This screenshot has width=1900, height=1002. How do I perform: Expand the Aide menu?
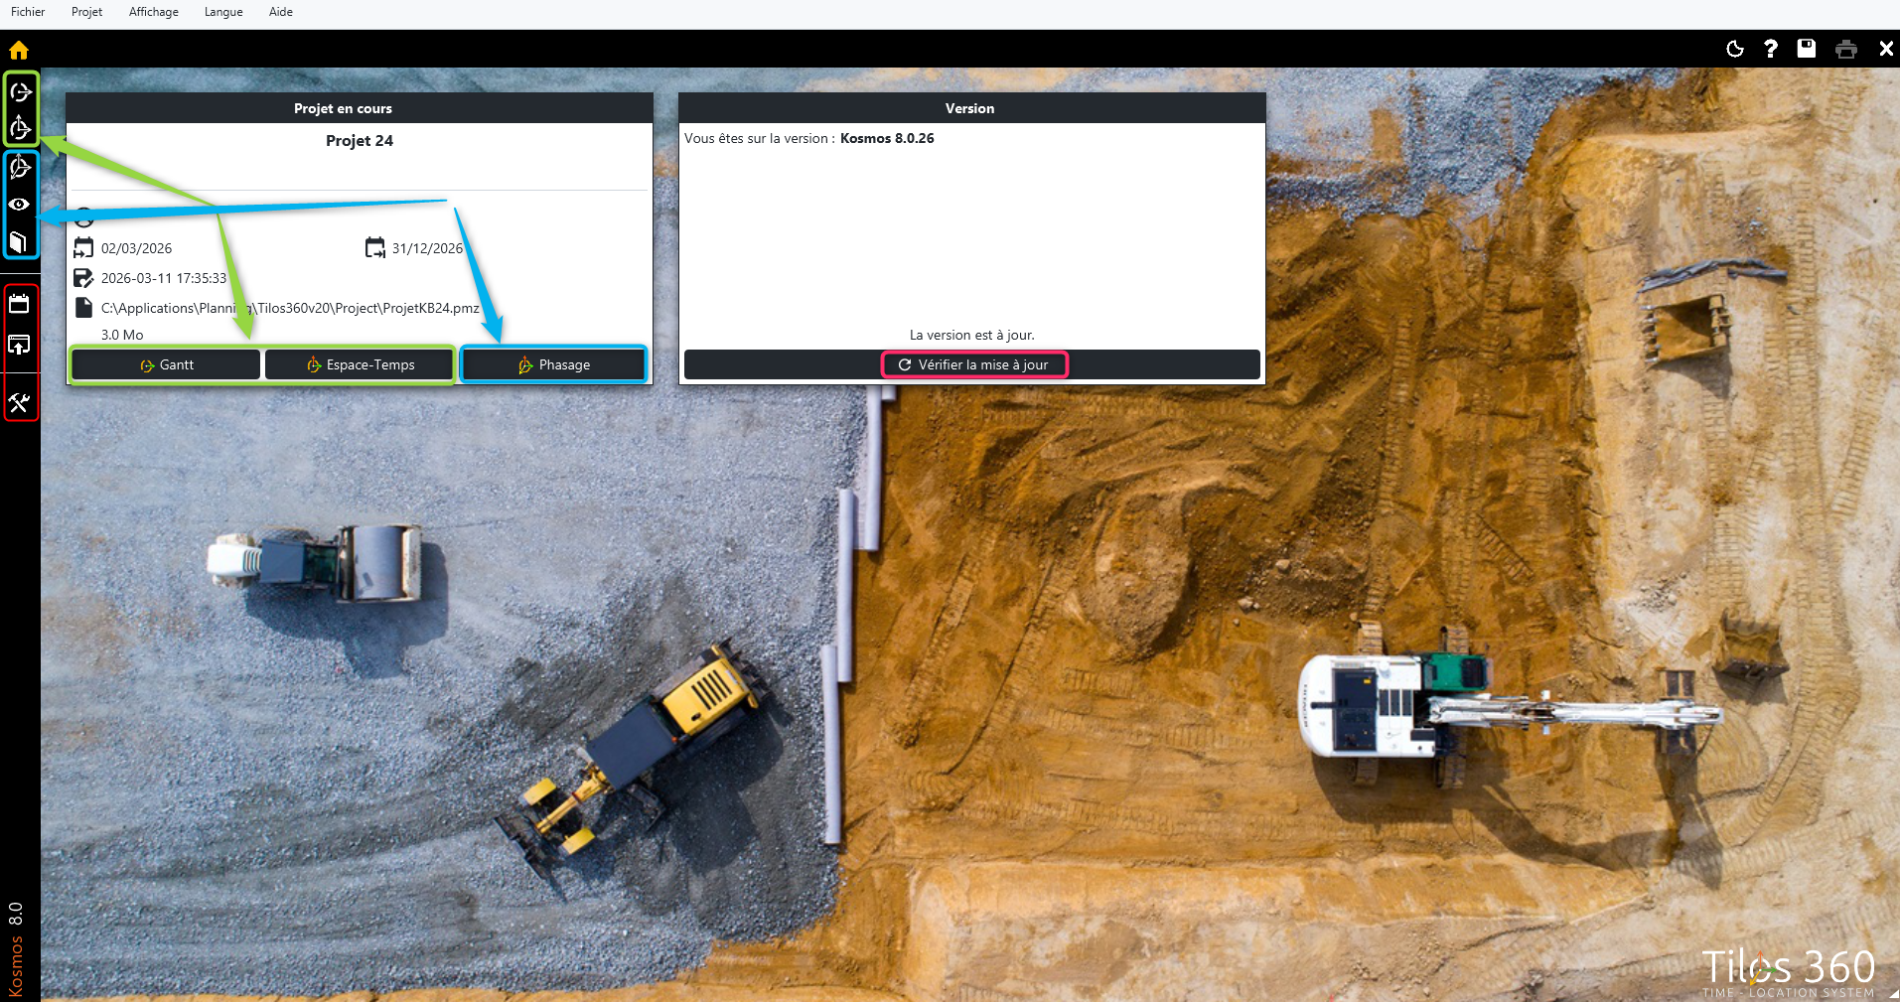click(x=280, y=12)
